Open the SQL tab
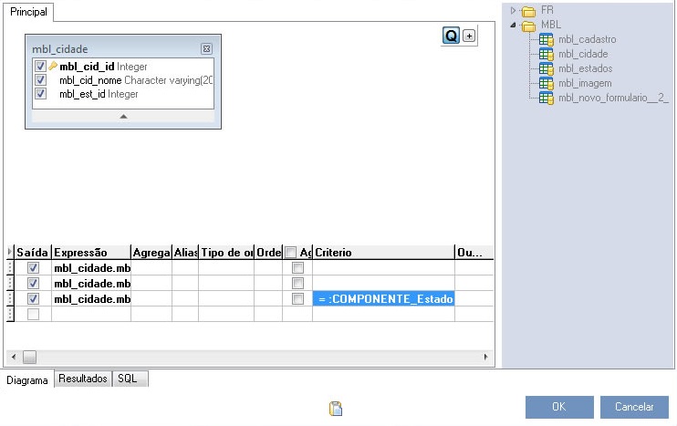Screen dimensions: 677x426 pyautogui.click(x=127, y=379)
